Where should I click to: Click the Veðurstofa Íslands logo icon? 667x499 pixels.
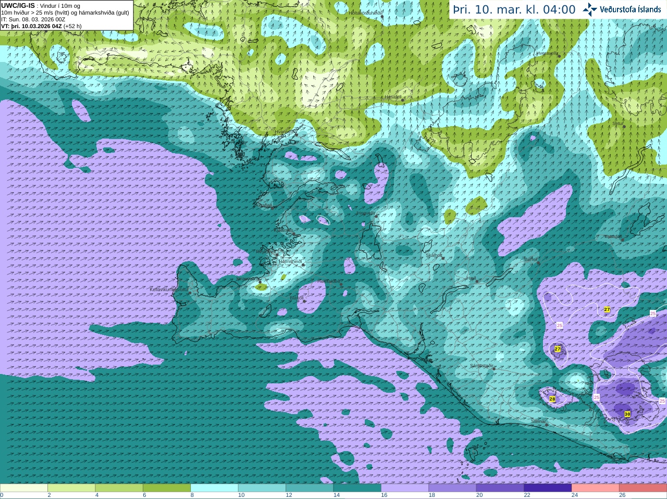590,9
